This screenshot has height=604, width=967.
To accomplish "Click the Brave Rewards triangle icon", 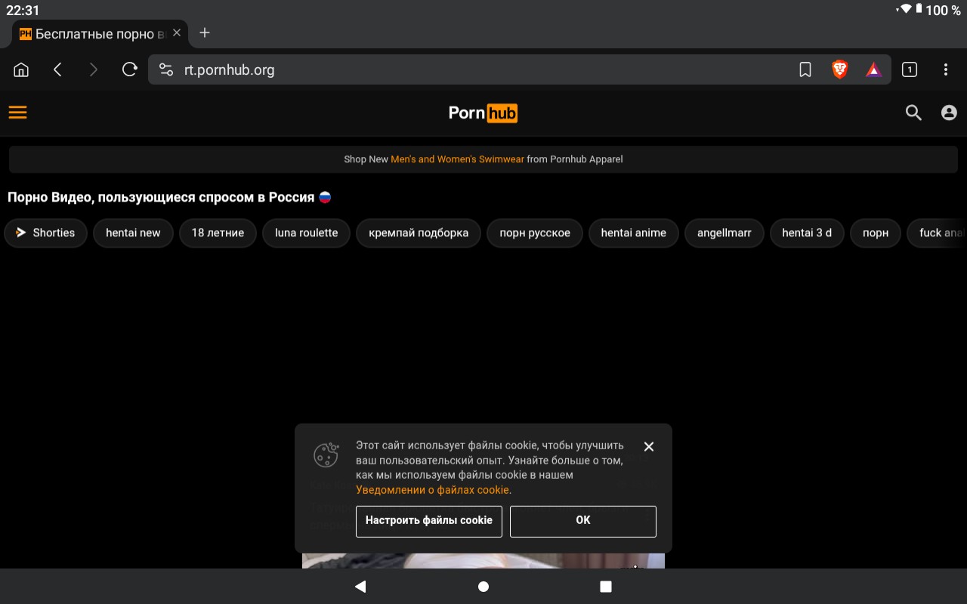I will [873, 69].
